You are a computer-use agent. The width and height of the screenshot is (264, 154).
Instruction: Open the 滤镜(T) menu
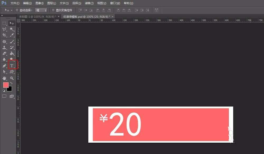[89, 3]
